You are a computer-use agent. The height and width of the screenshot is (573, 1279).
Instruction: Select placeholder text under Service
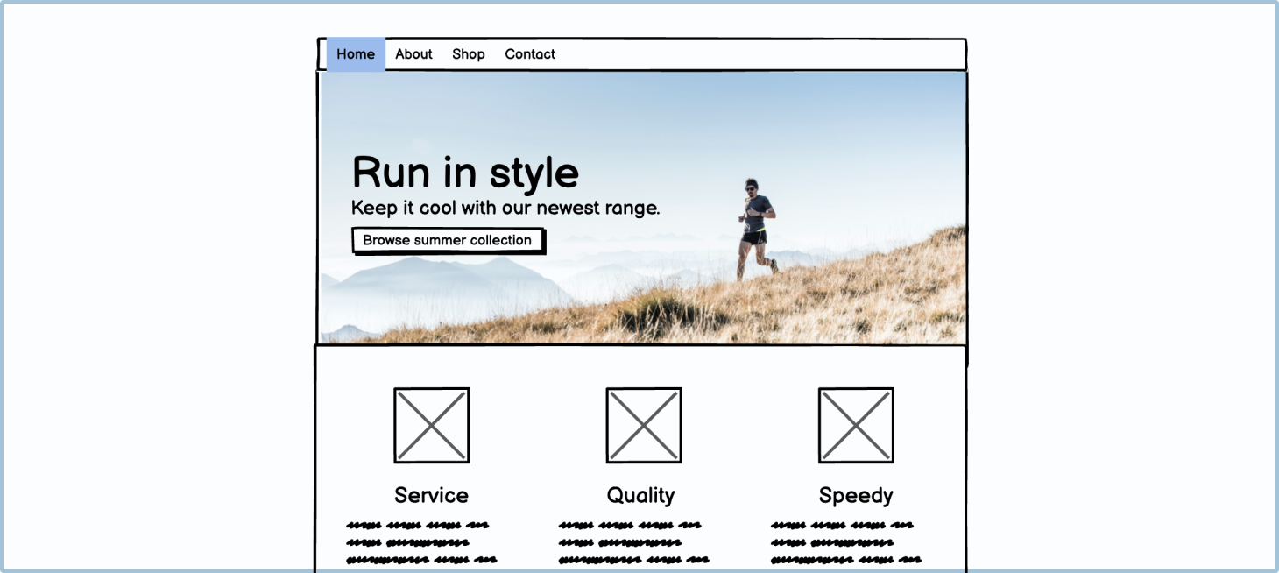(420, 542)
